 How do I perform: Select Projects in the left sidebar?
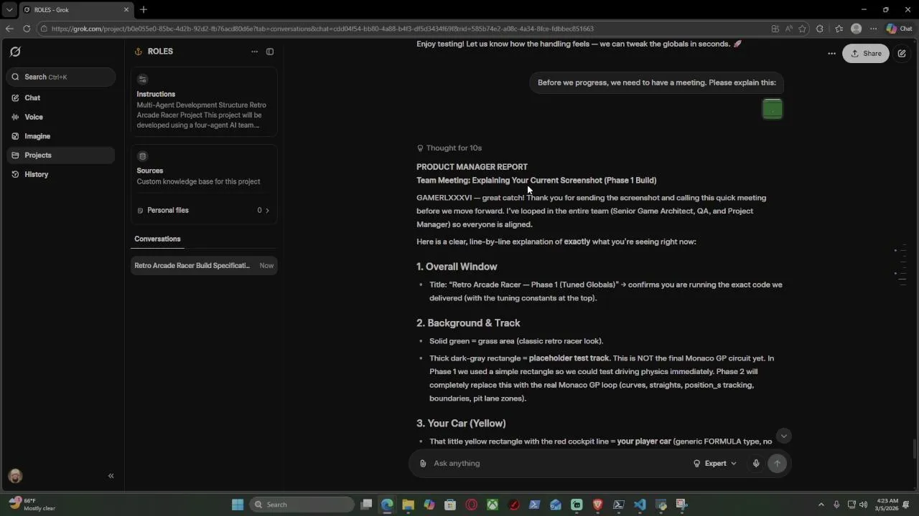(x=61, y=155)
